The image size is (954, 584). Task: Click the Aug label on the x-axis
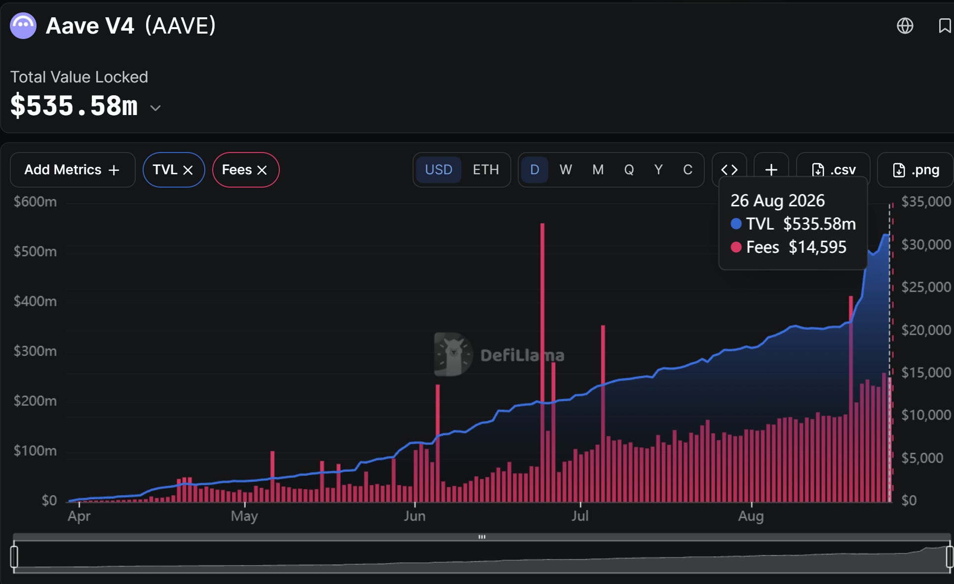(x=751, y=516)
